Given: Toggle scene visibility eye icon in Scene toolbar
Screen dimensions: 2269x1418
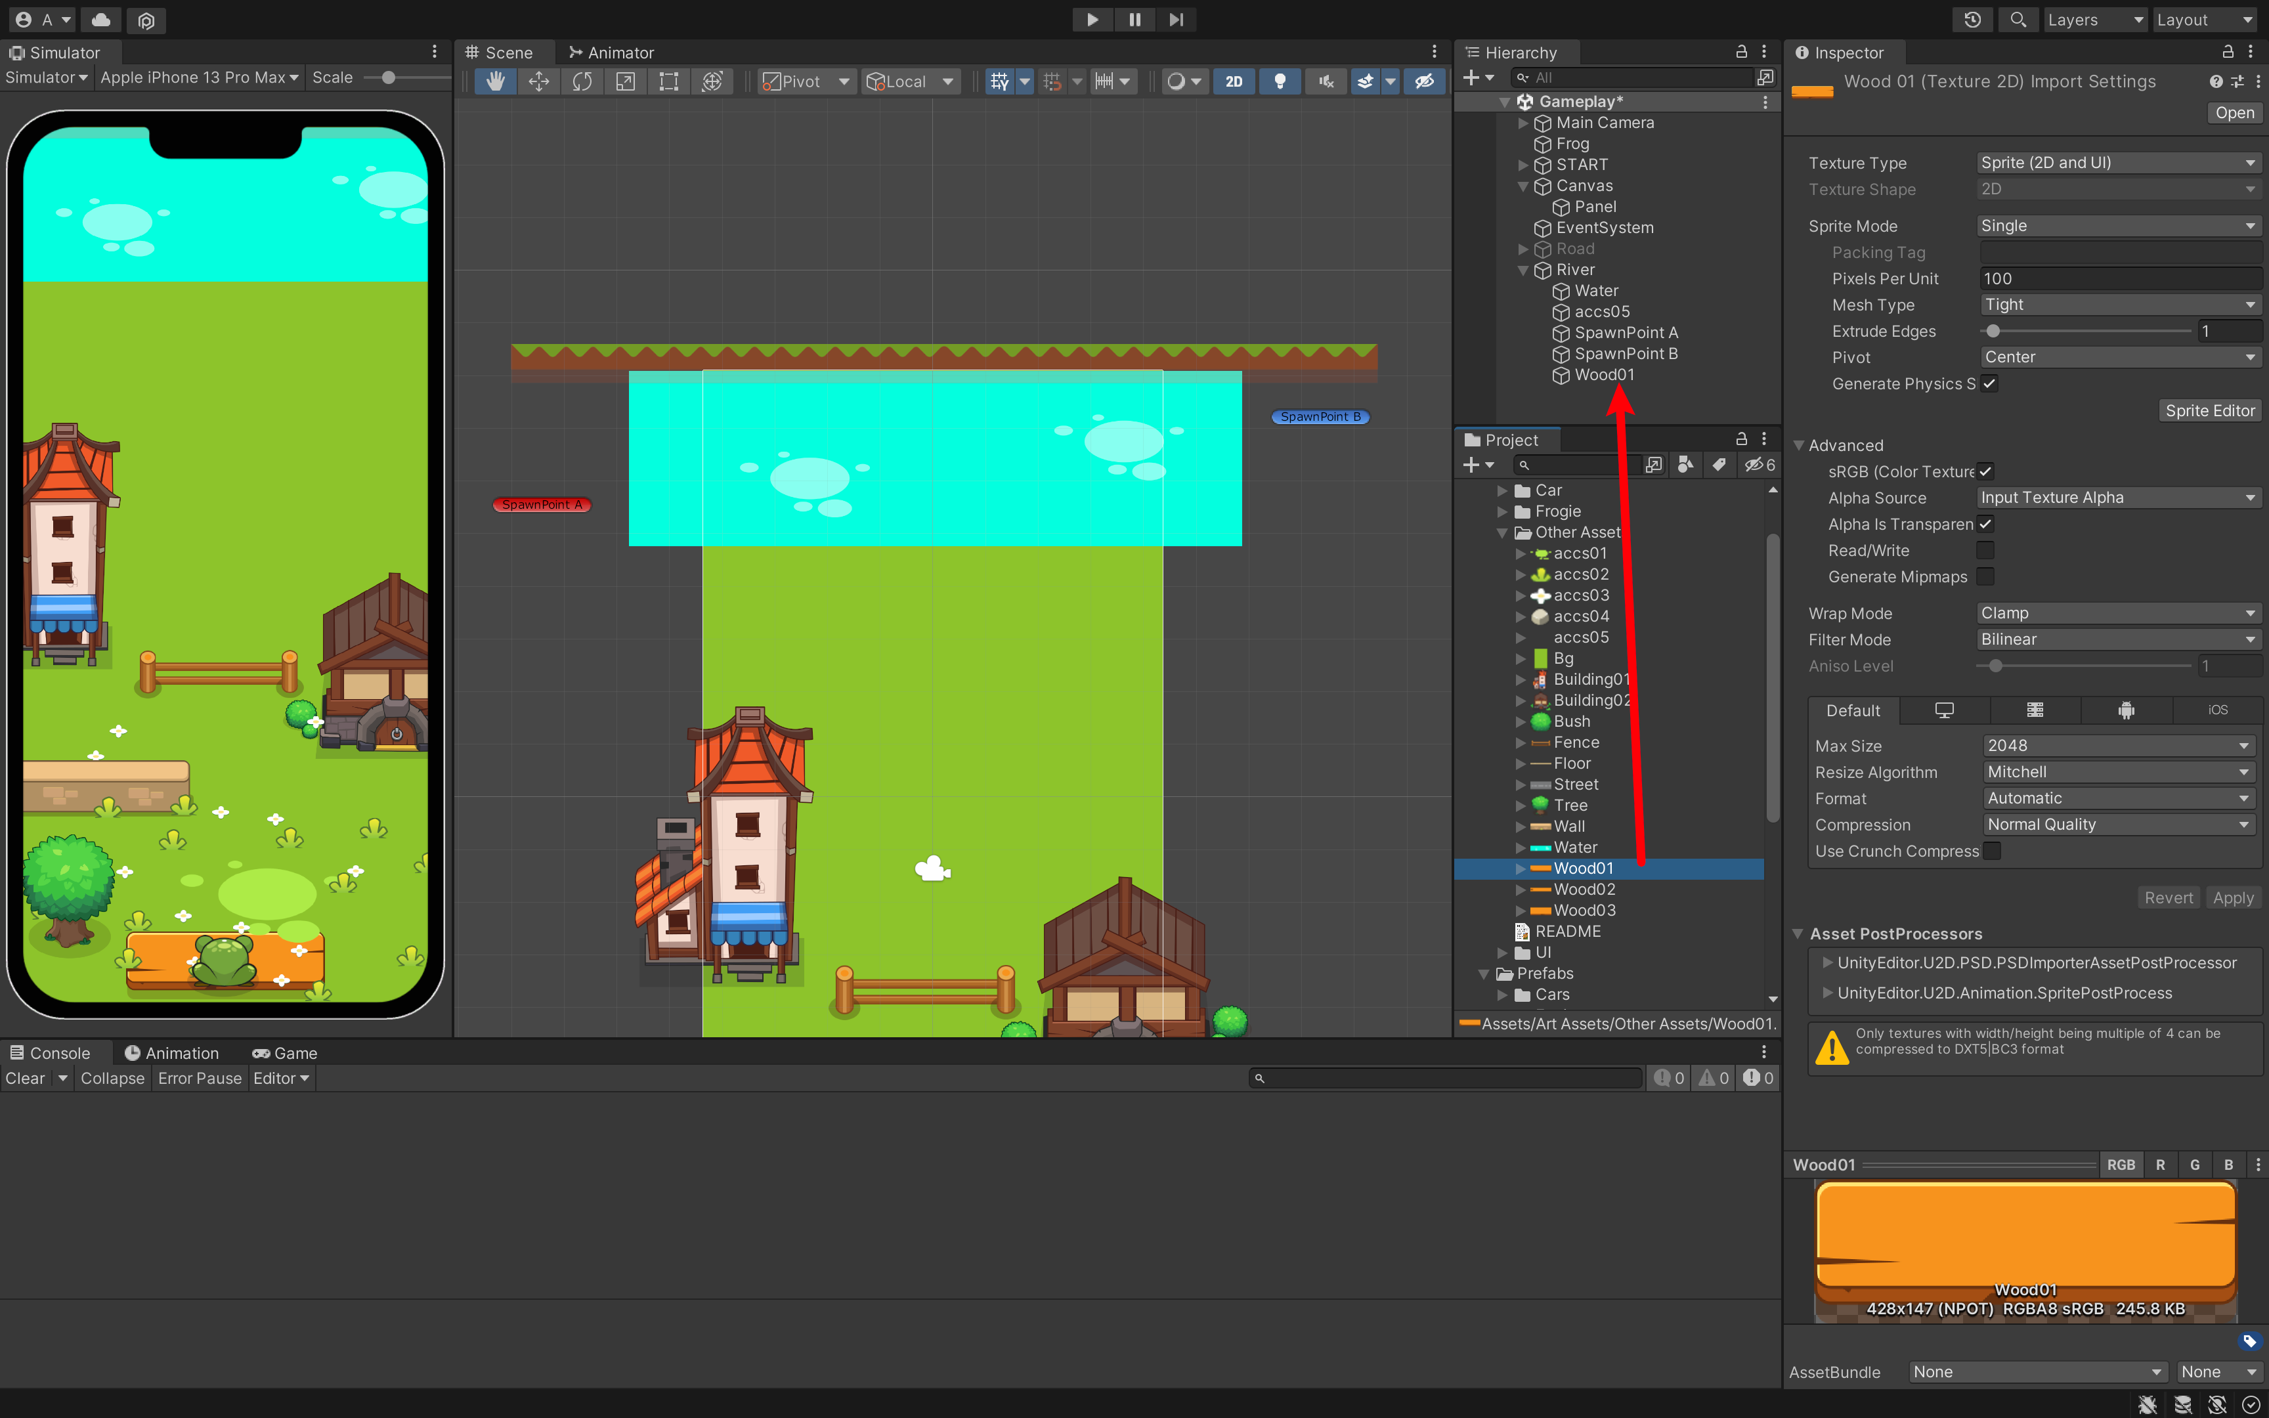Looking at the screenshot, I should point(1424,81).
